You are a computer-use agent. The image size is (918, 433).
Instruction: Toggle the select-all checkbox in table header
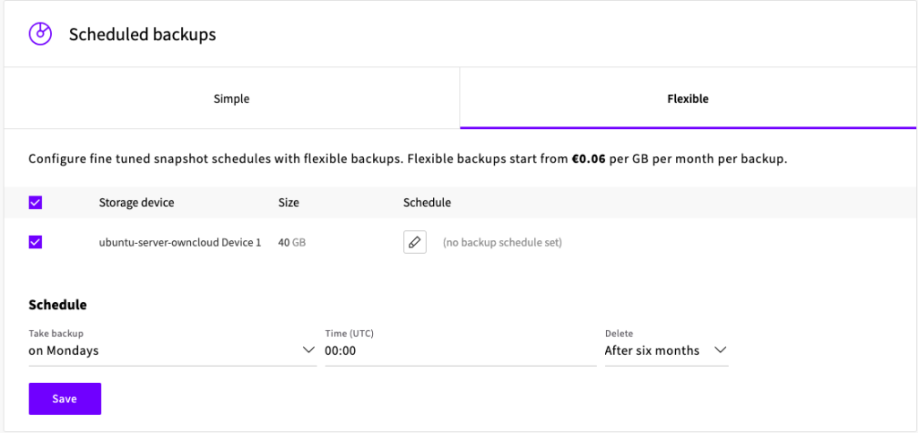[x=36, y=203]
